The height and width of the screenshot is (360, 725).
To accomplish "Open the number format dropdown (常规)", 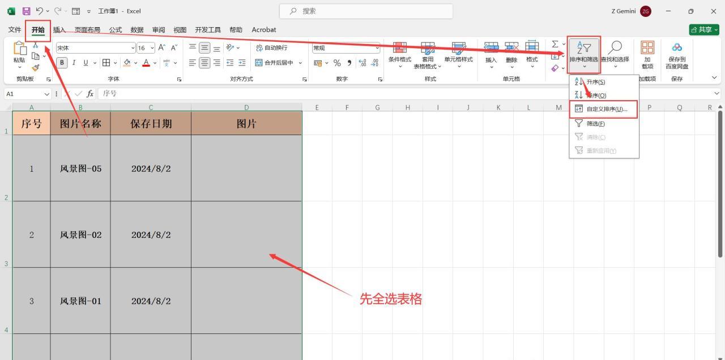I will [x=377, y=48].
